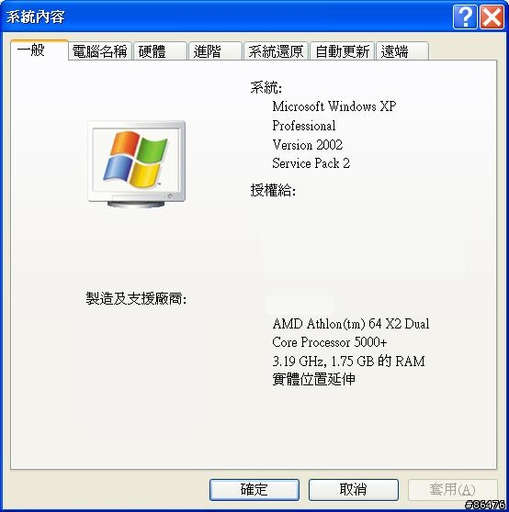
Task: Click the greyed-out 套用(A) button
Action: point(453,489)
